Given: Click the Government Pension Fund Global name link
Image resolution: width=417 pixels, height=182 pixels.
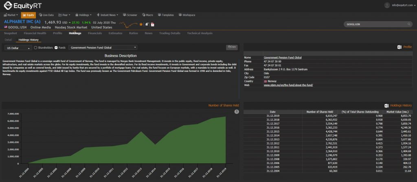Looking at the screenshot, I should 283,58.
